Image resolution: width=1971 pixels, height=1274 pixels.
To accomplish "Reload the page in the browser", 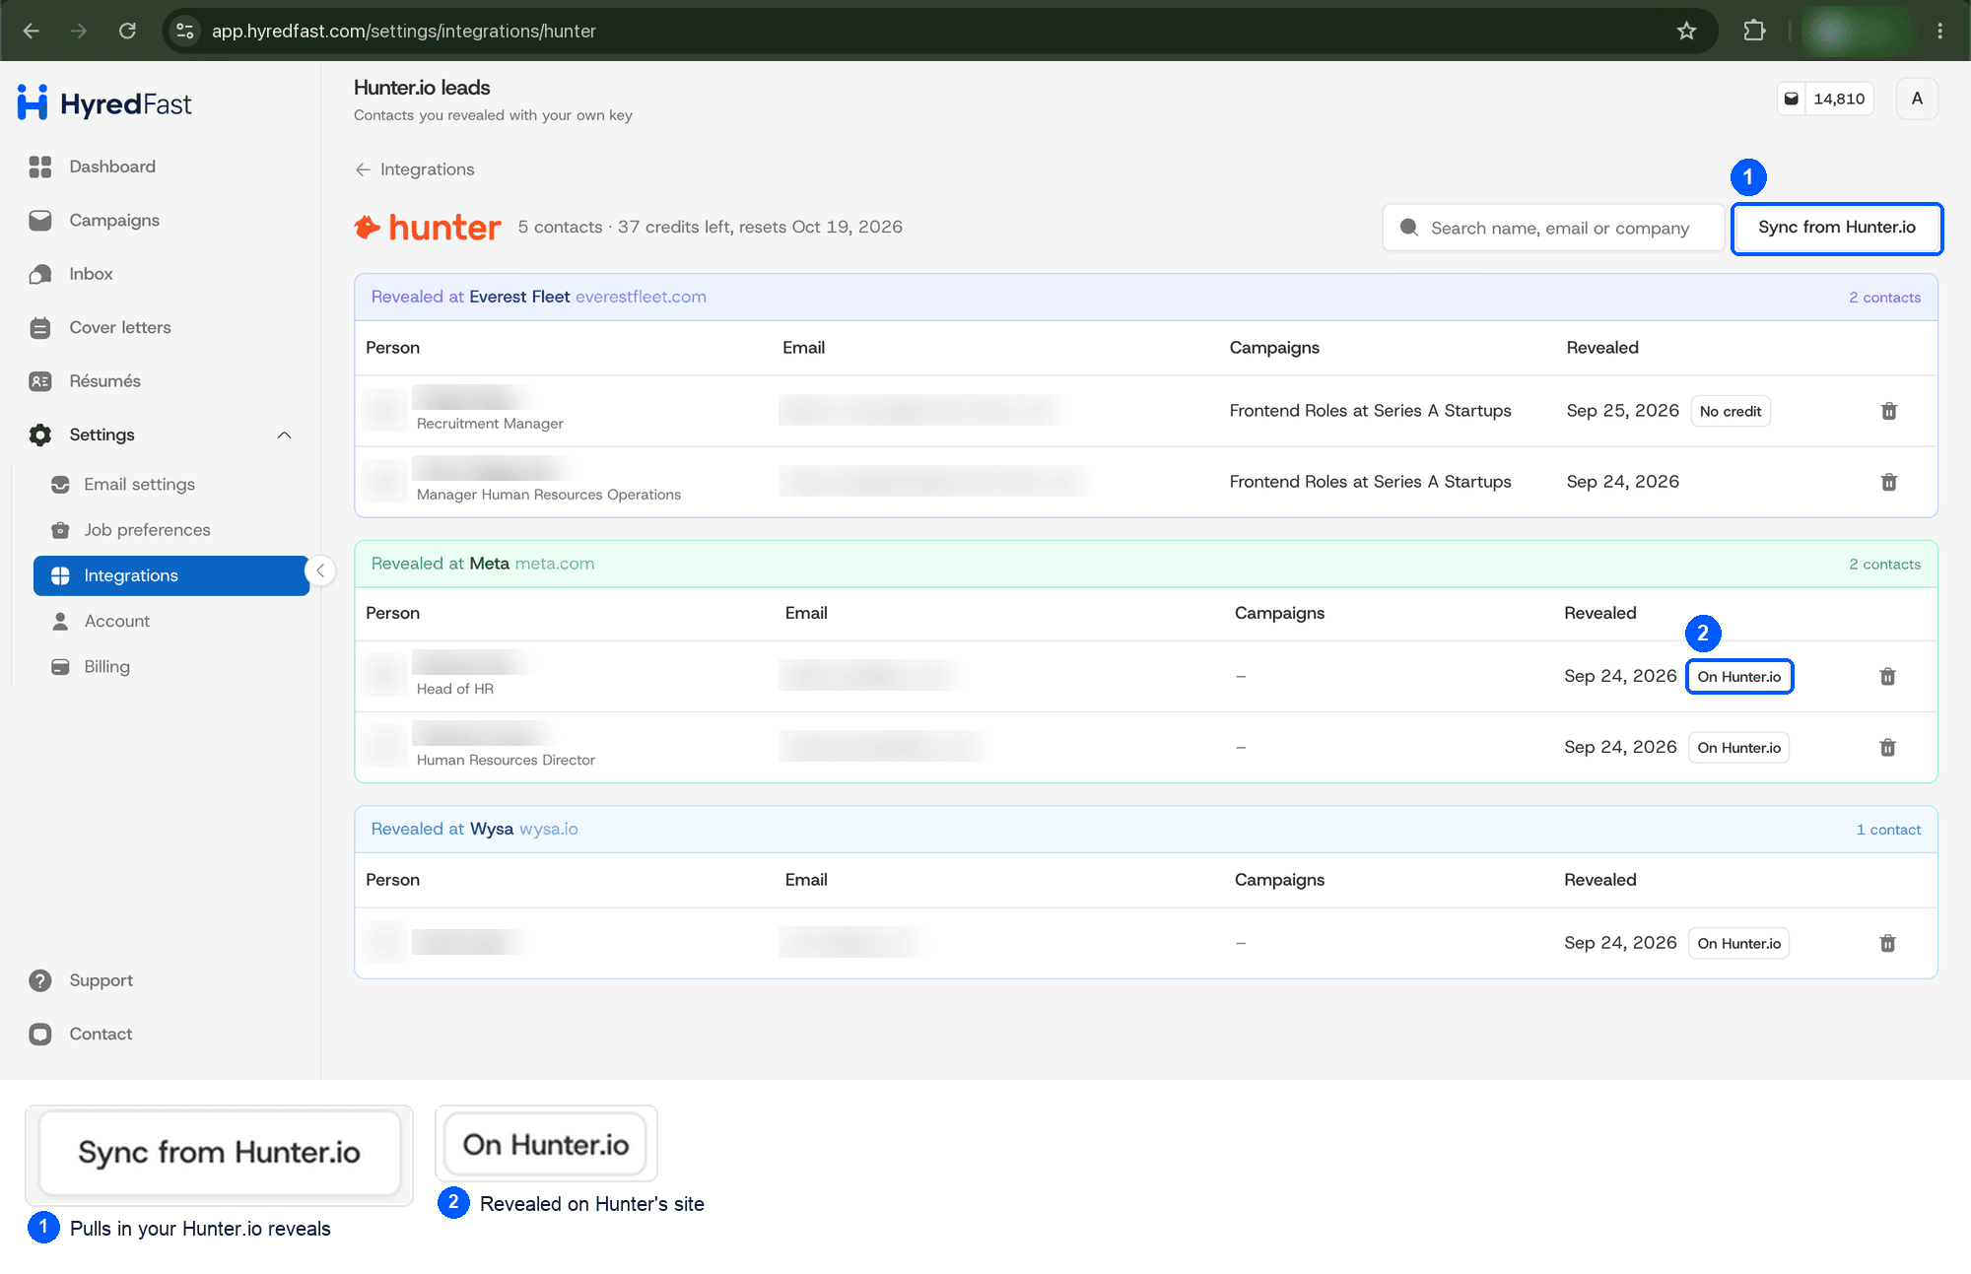I will point(127,31).
